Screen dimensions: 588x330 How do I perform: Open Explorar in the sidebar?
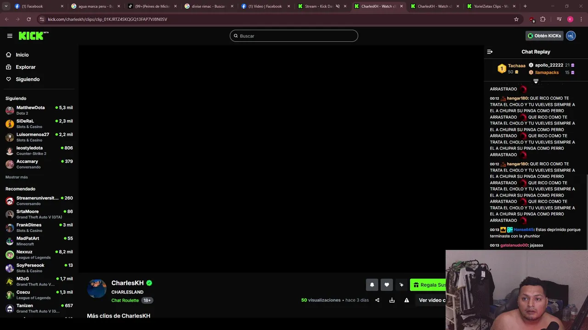click(26, 67)
